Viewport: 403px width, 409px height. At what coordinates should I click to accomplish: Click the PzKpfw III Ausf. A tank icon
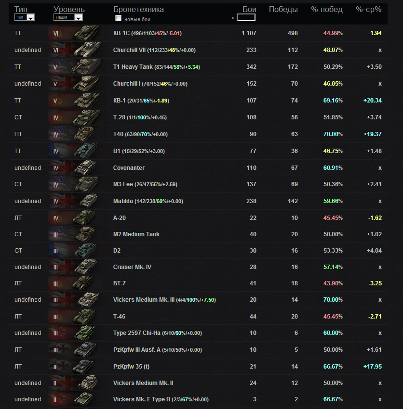tap(85, 350)
